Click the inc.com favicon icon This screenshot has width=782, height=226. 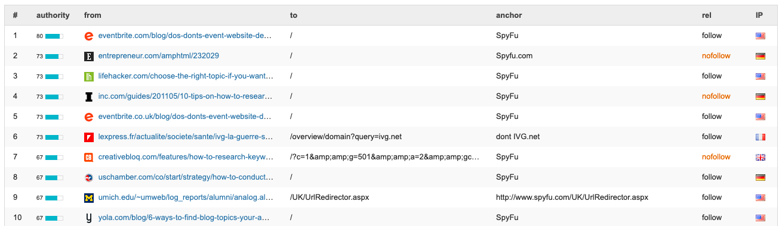click(x=89, y=96)
